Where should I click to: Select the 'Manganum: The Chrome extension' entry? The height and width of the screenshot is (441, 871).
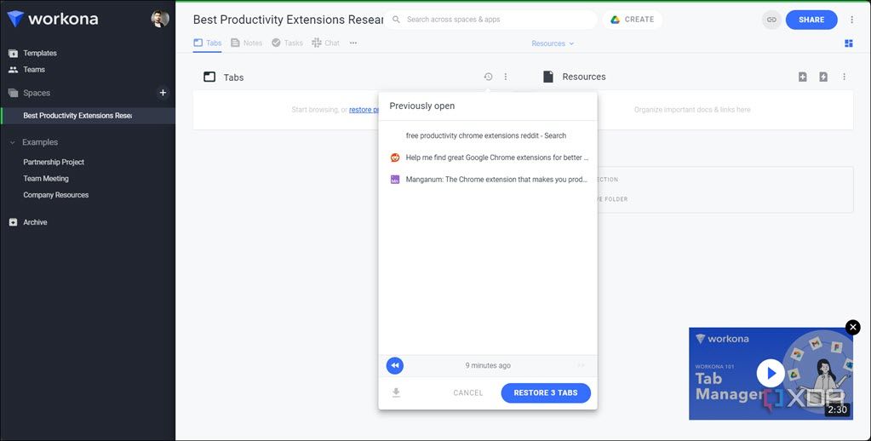coord(488,180)
